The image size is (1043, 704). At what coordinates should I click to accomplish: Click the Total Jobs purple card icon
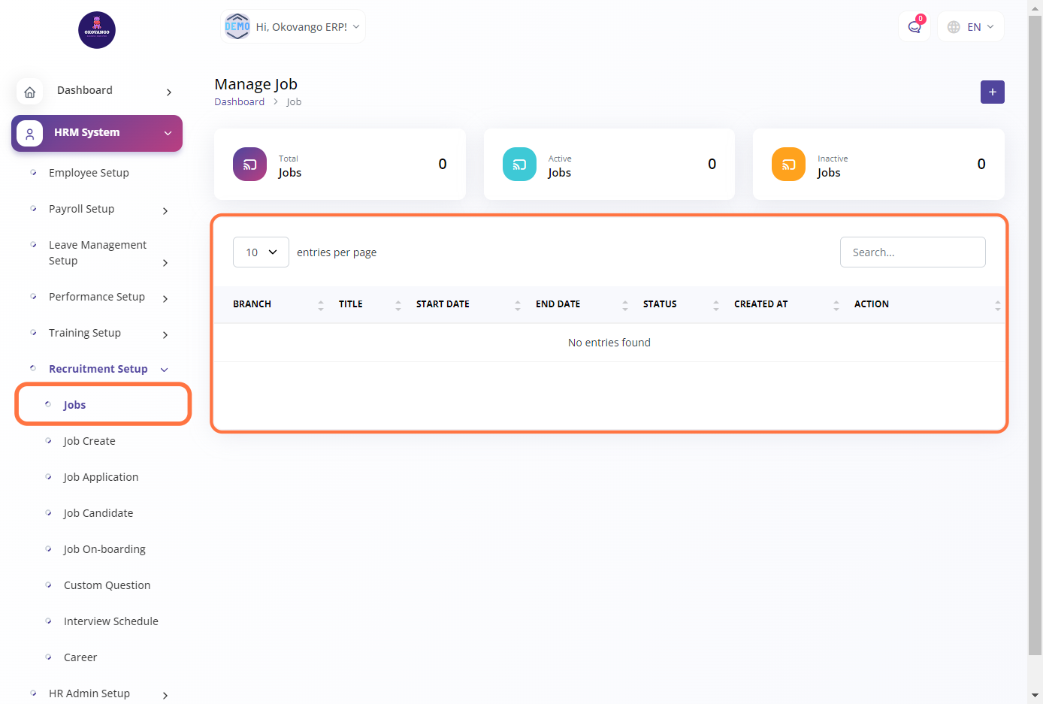click(249, 165)
